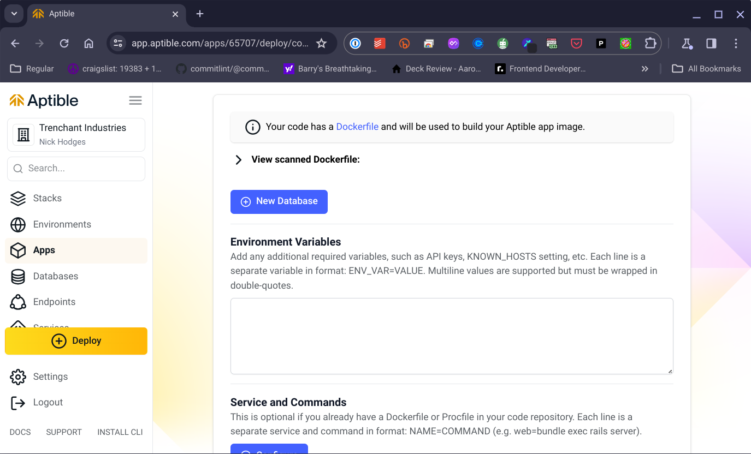The height and width of the screenshot is (454, 751).
Task: Focus the sidebar Search field
Action: tap(76, 169)
